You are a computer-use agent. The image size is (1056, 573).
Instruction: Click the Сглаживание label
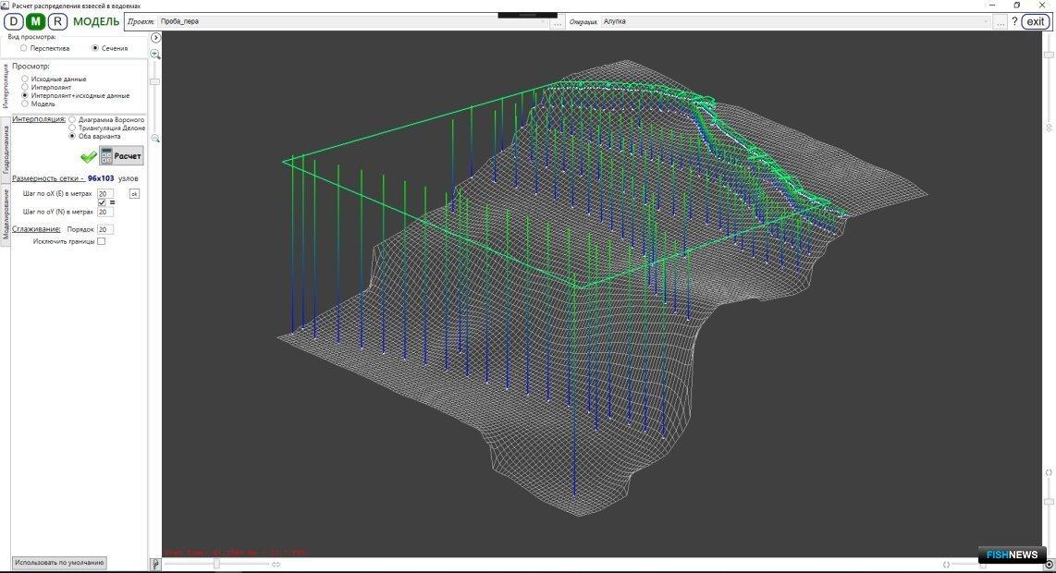36,229
